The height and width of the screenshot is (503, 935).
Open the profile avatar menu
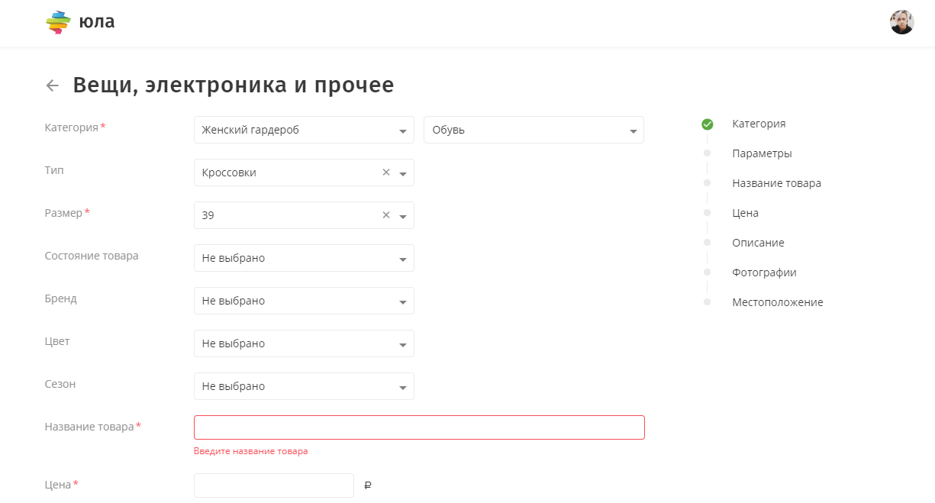click(901, 22)
